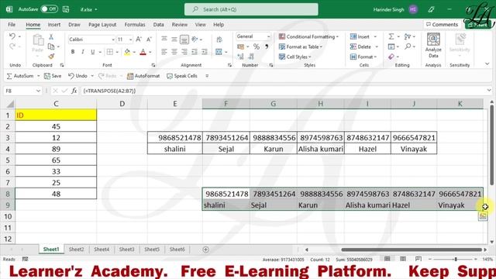This screenshot has height=279, width=496.
Task: Click the Borders icon
Action: pos(110,52)
